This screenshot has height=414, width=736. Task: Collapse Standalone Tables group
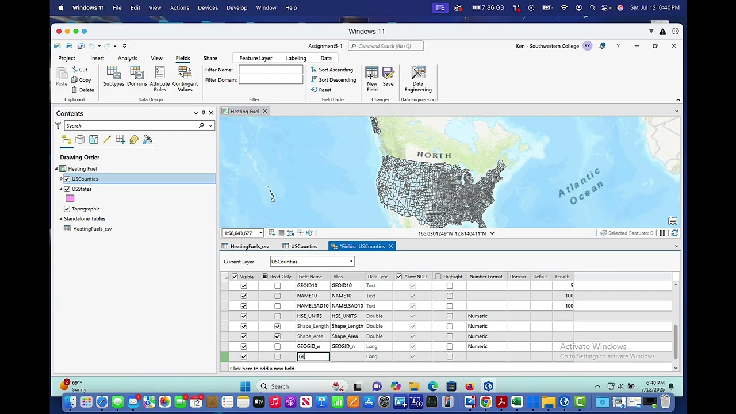[61, 218]
